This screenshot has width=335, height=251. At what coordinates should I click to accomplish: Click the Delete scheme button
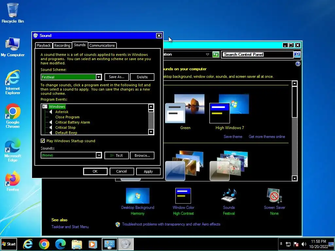tap(142, 77)
